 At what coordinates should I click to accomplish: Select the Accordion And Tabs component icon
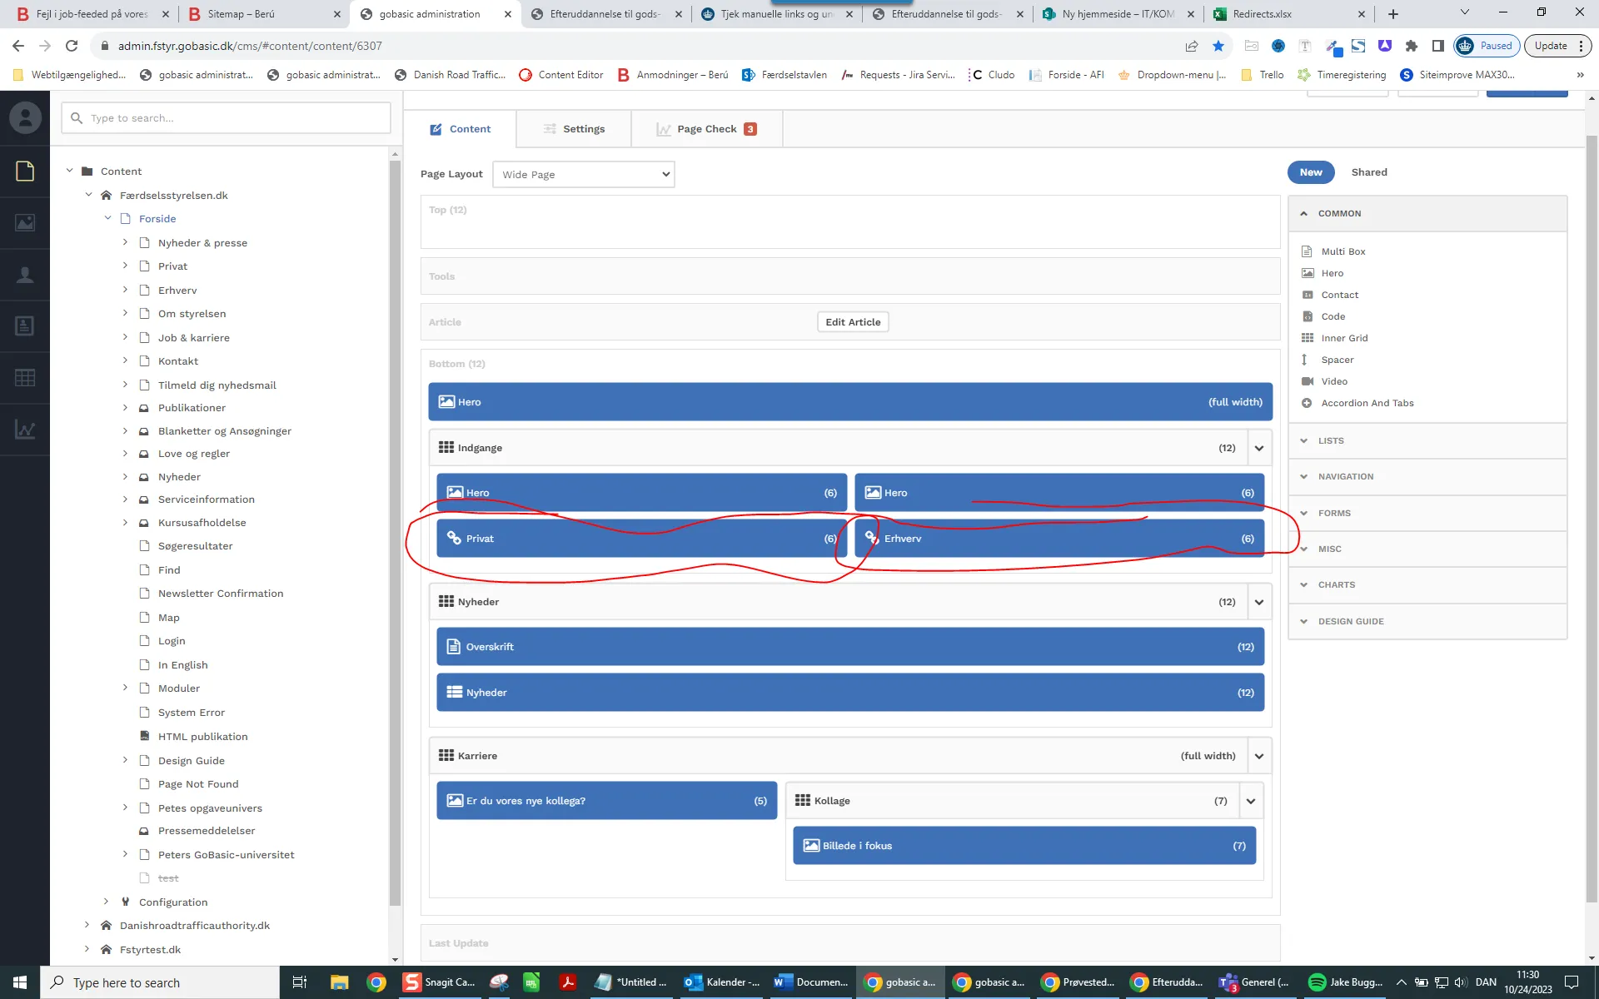[x=1307, y=403]
